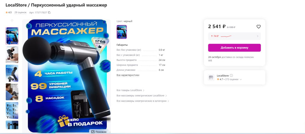Click the main massager product image
This screenshot has height=134, width=305.
[x=67, y=76]
